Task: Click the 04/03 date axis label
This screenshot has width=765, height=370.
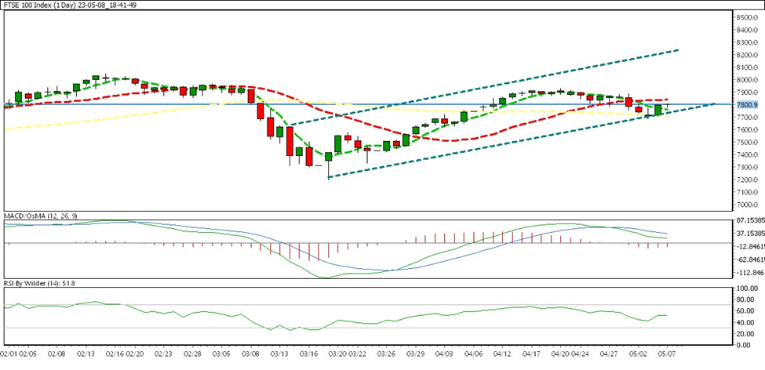Action: [x=444, y=353]
